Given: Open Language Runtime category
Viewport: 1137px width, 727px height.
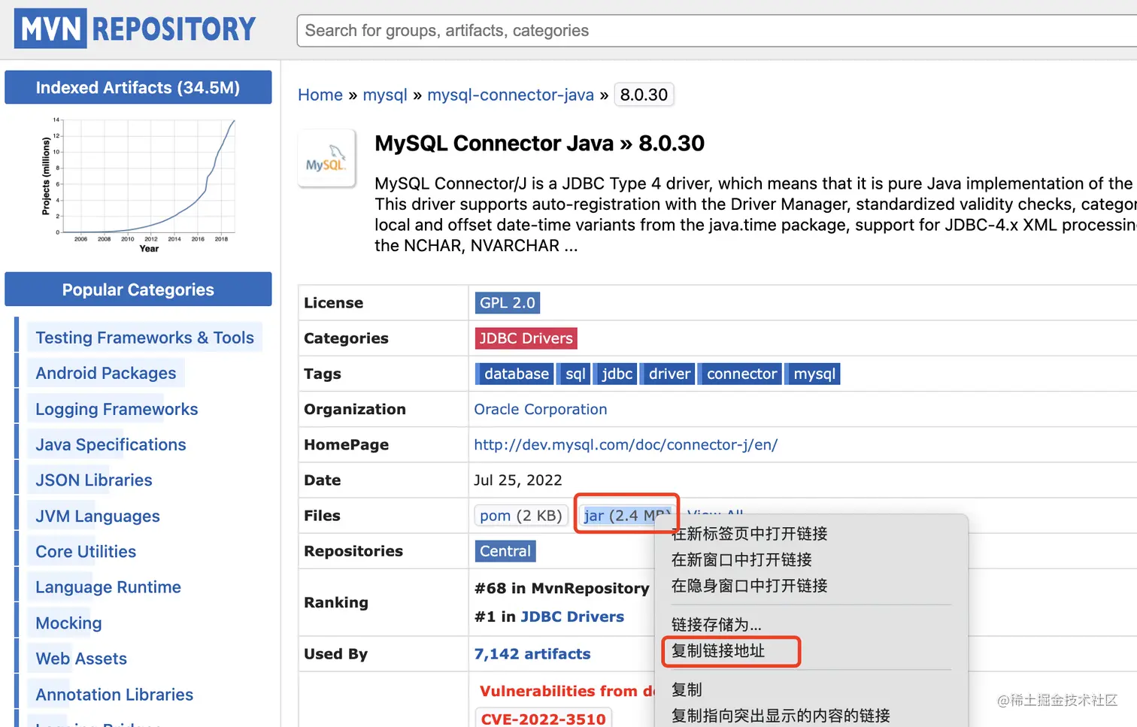Looking at the screenshot, I should coord(108,586).
